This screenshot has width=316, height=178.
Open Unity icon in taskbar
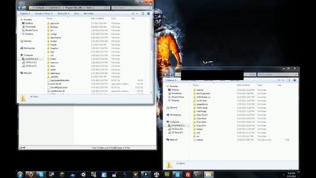(x=83, y=175)
